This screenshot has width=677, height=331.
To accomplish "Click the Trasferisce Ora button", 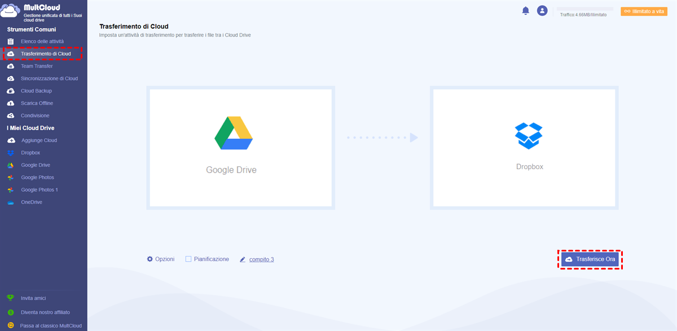I will 590,259.
